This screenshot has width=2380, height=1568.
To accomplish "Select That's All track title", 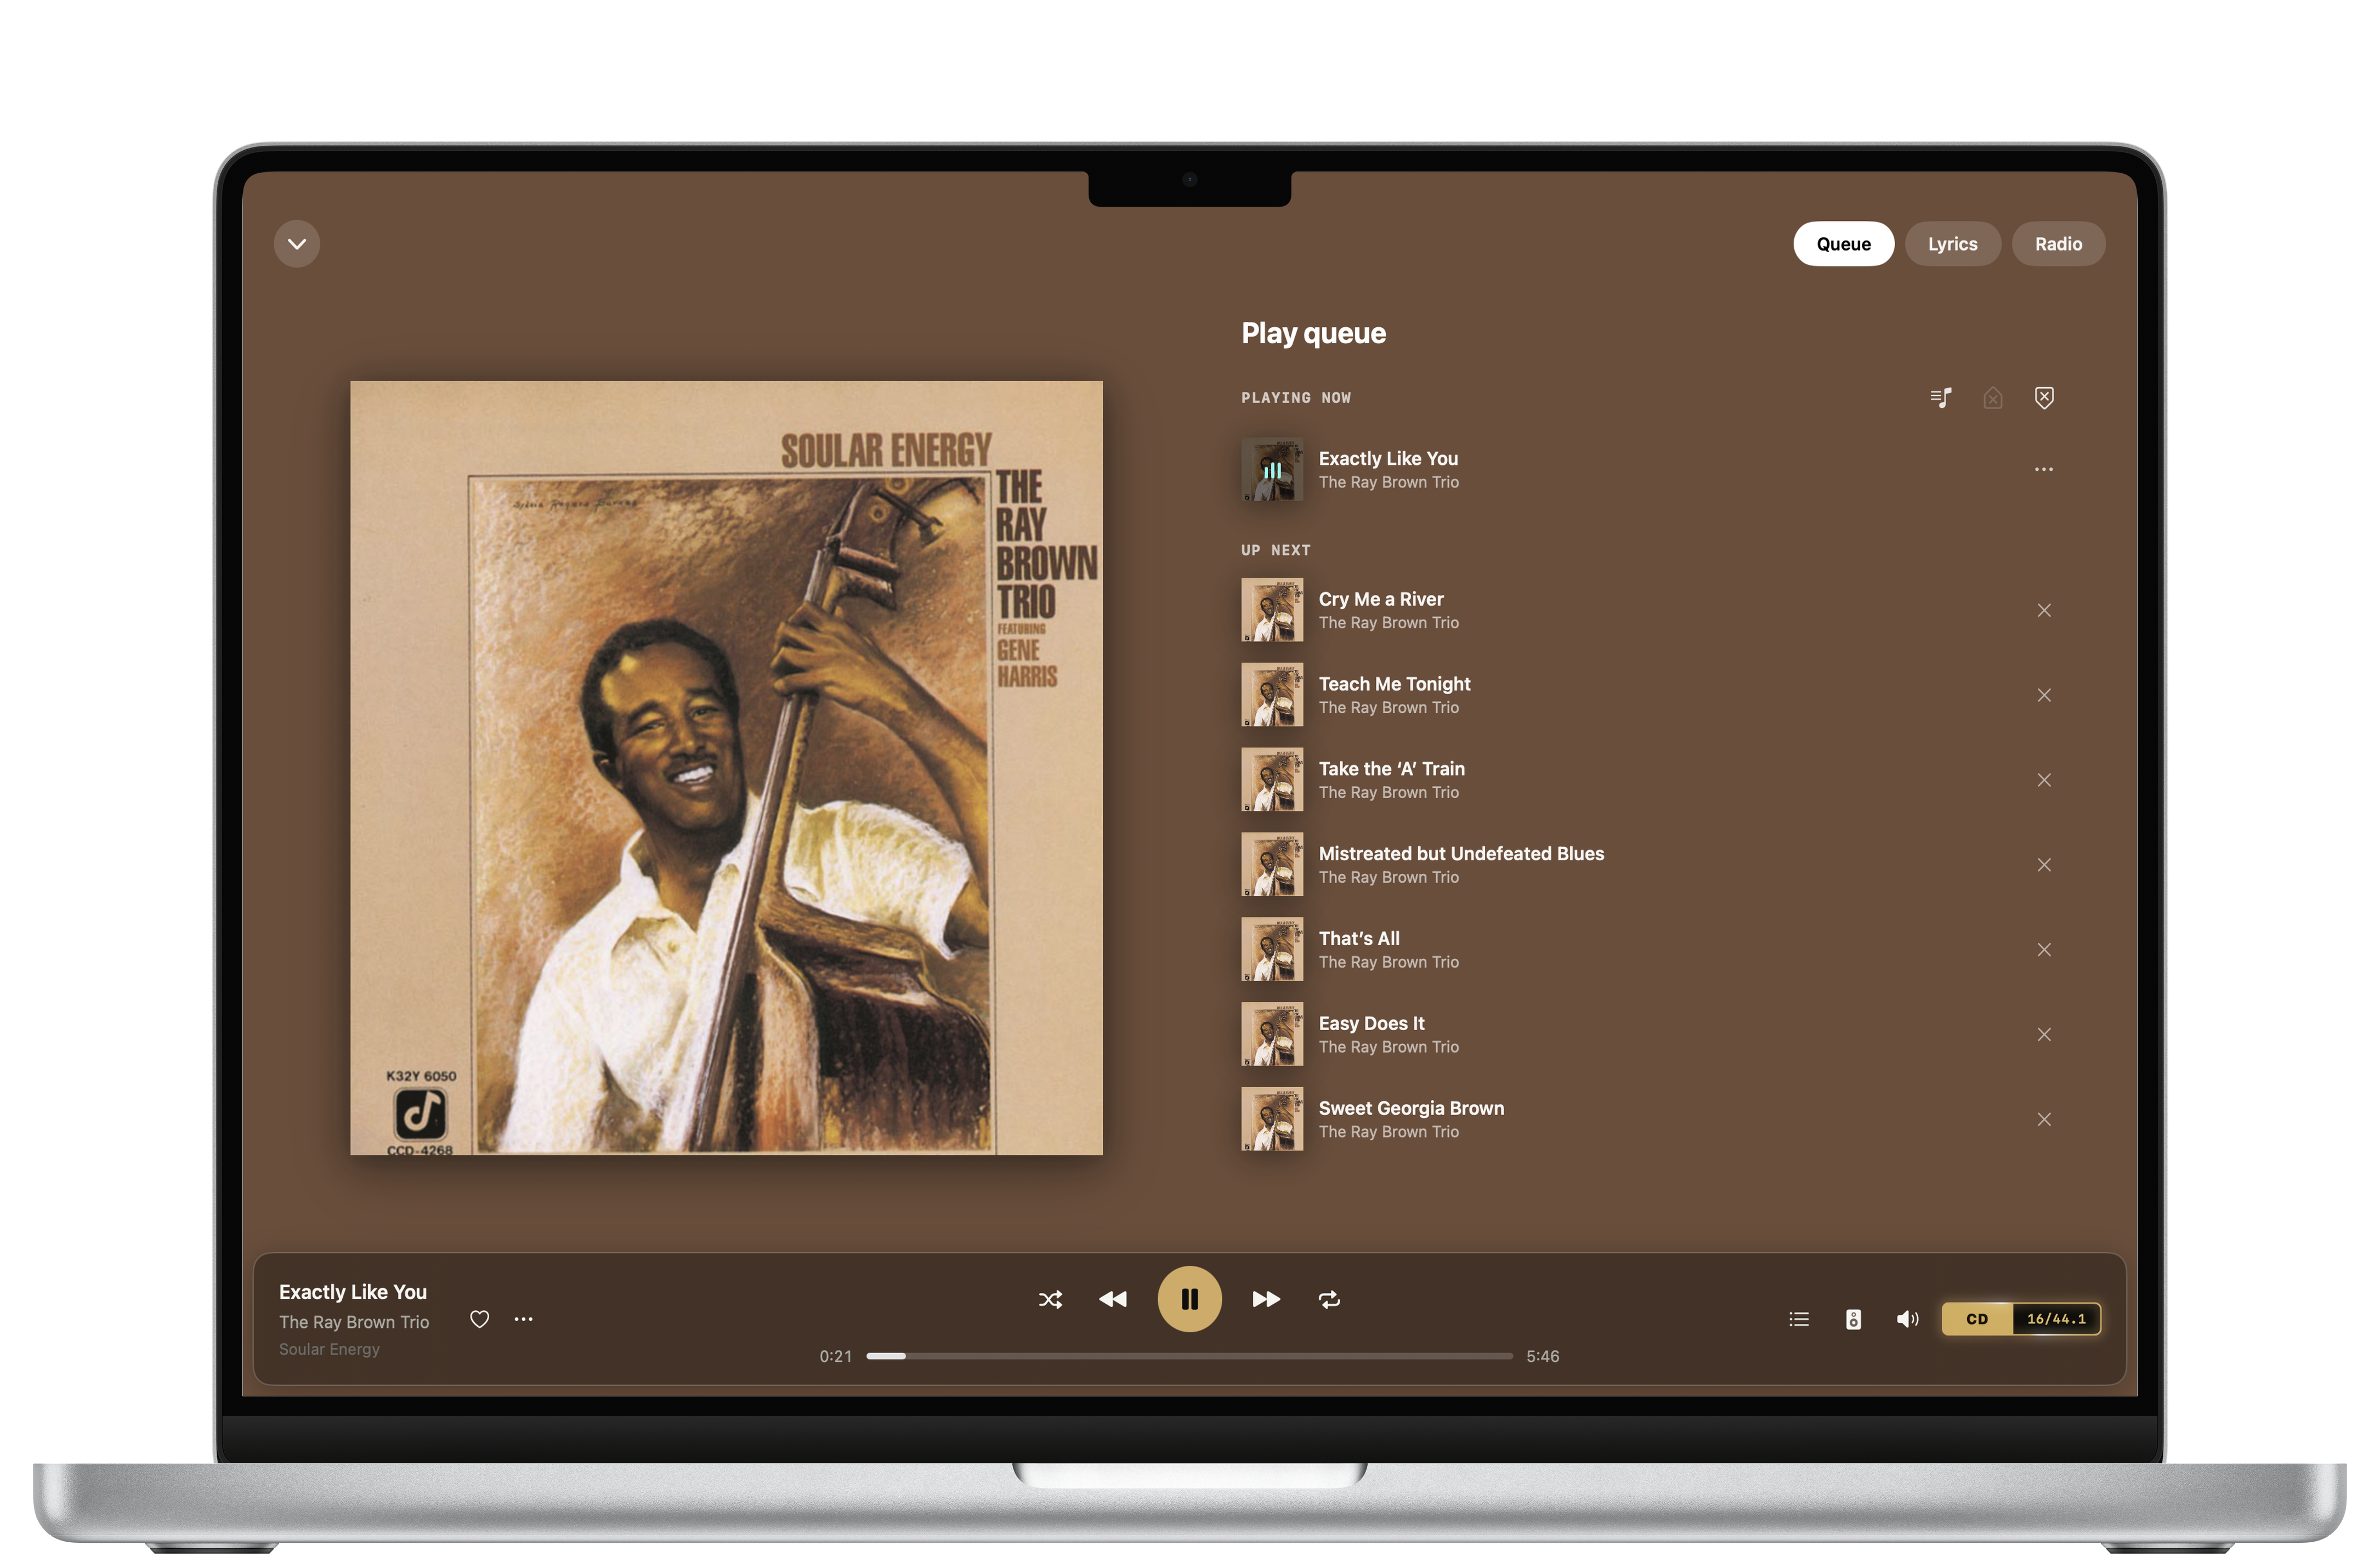I will (x=1358, y=939).
